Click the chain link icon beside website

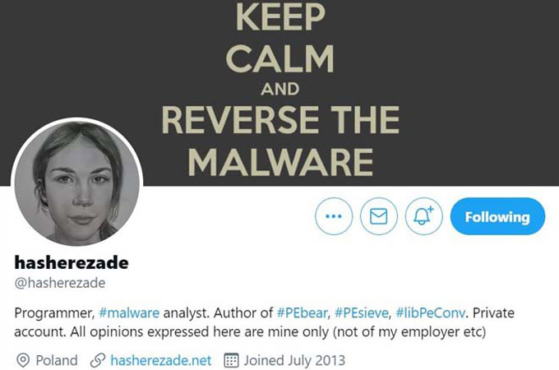tap(98, 360)
